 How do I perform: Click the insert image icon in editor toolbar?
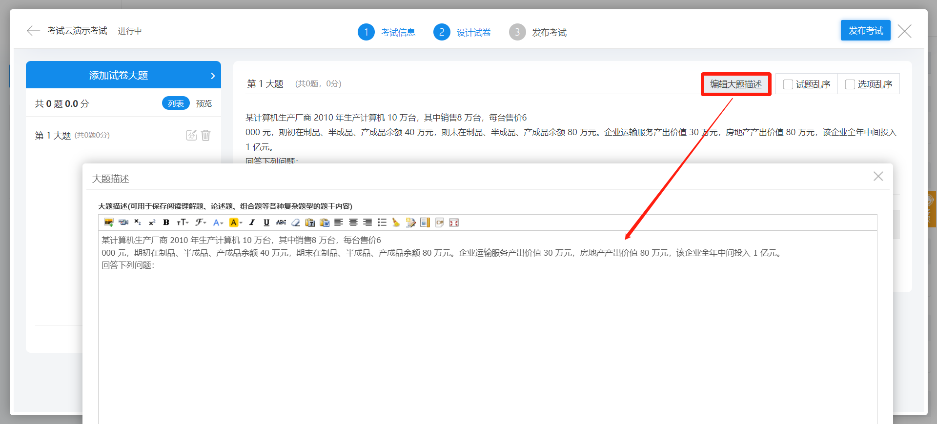tap(108, 222)
